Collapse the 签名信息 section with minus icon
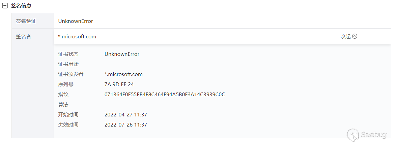396x144 pixels. (x=5, y=6)
